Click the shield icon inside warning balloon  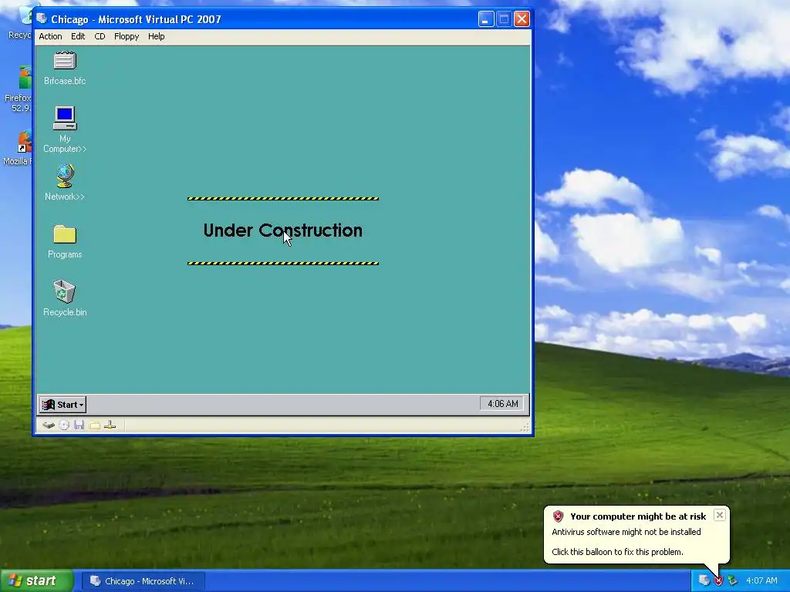(558, 516)
